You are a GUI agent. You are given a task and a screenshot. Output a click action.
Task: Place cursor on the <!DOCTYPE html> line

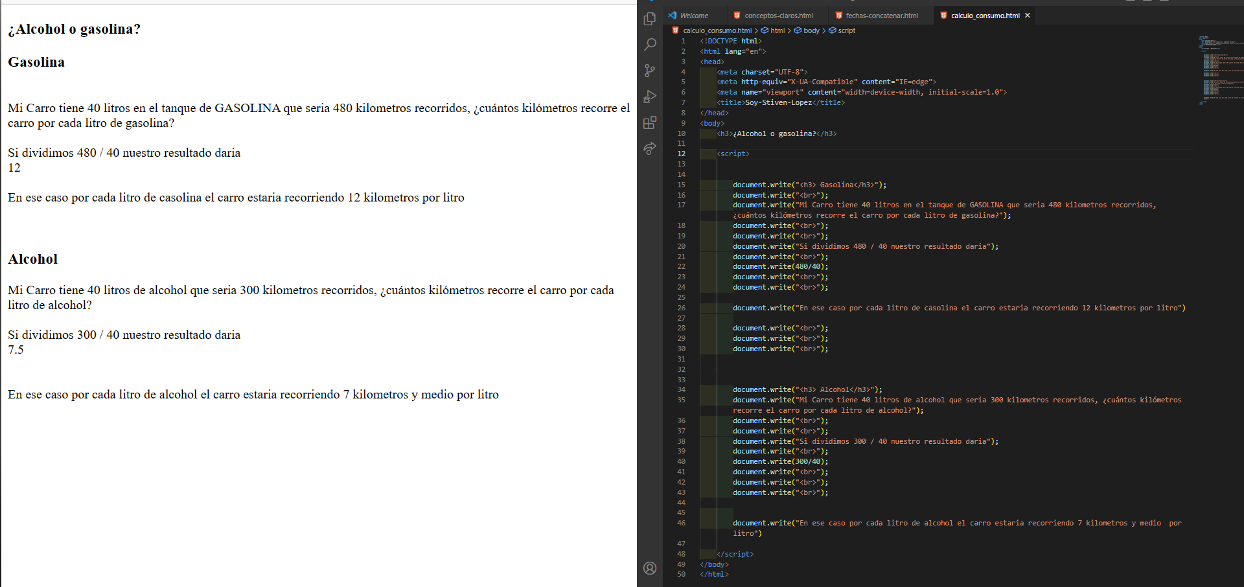click(731, 41)
